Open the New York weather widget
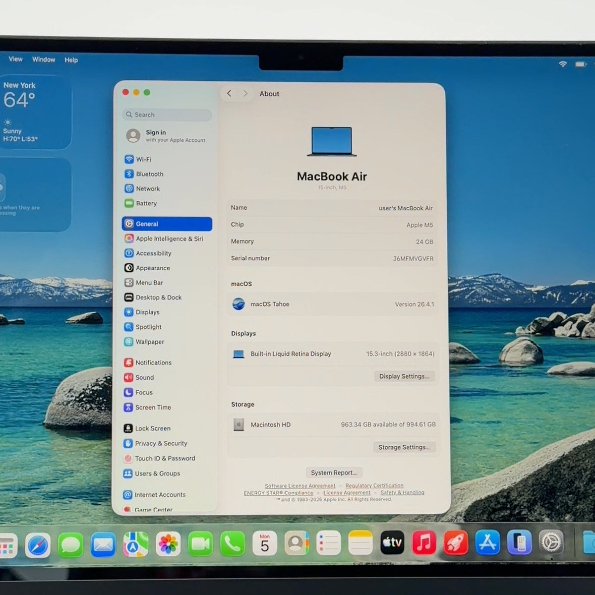The width and height of the screenshot is (595, 595). pos(35,112)
